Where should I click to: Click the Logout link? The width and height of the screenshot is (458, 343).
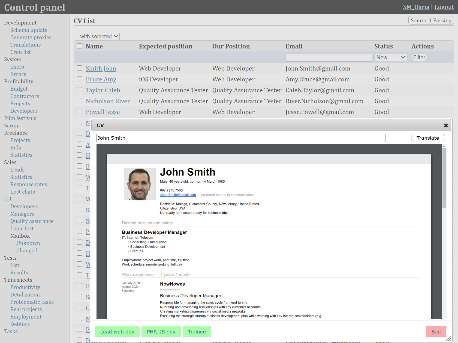[444, 7]
